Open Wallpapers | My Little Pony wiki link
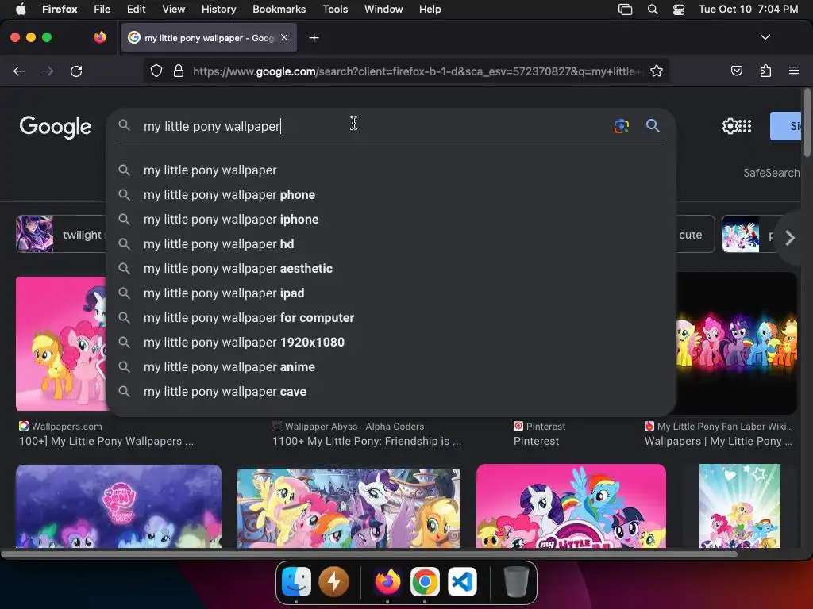The image size is (813, 609). click(x=718, y=441)
